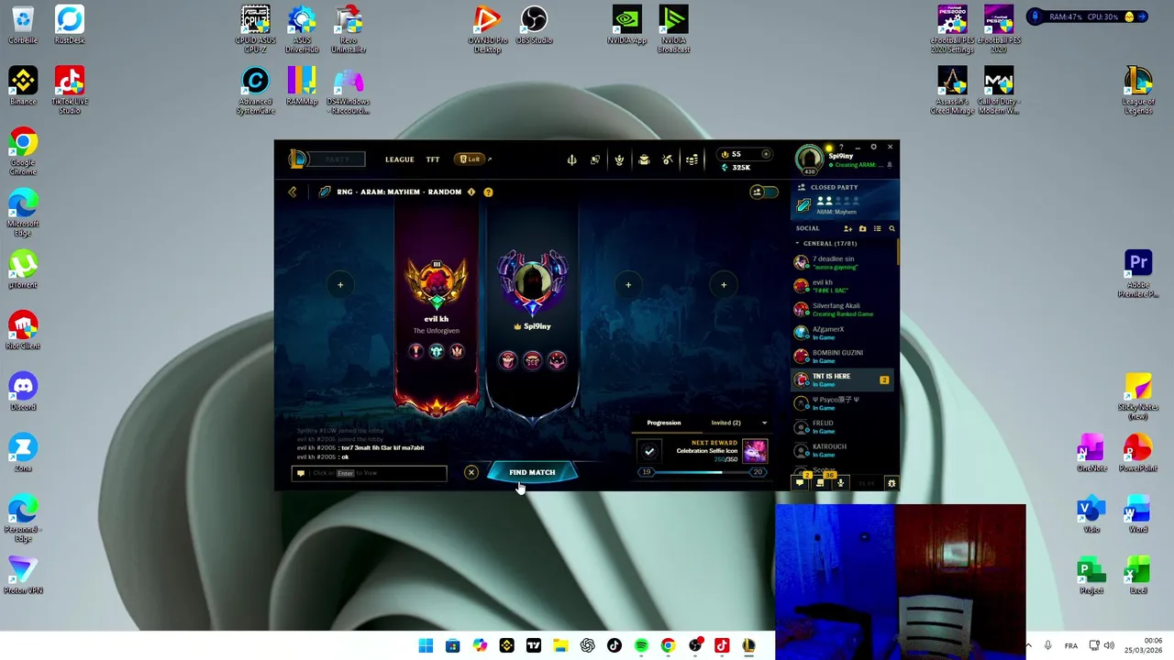
Task: Open the Store coins stack icon
Action: pyautogui.click(x=692, y=159)
